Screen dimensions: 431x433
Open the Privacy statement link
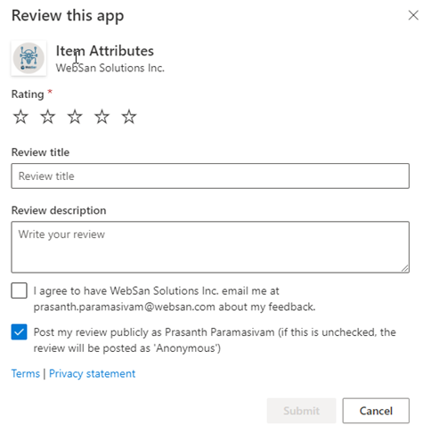pos(92,373)
